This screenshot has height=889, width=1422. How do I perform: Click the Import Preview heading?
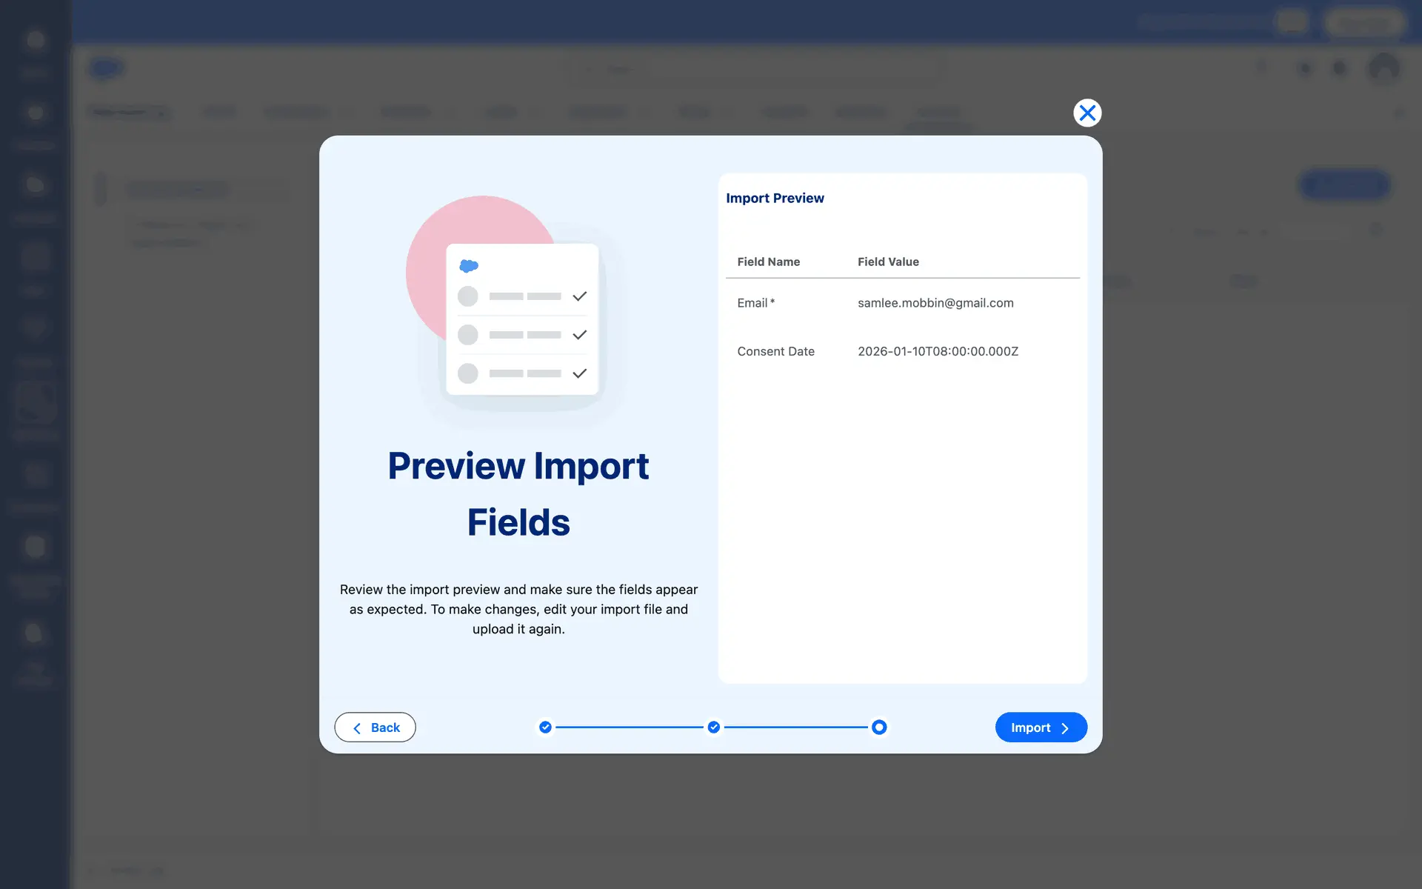pyautogui.click(x=775, y=198)
